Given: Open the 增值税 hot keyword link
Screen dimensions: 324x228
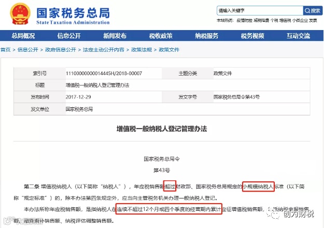Looking at the screenshot, I should (285, 20).
